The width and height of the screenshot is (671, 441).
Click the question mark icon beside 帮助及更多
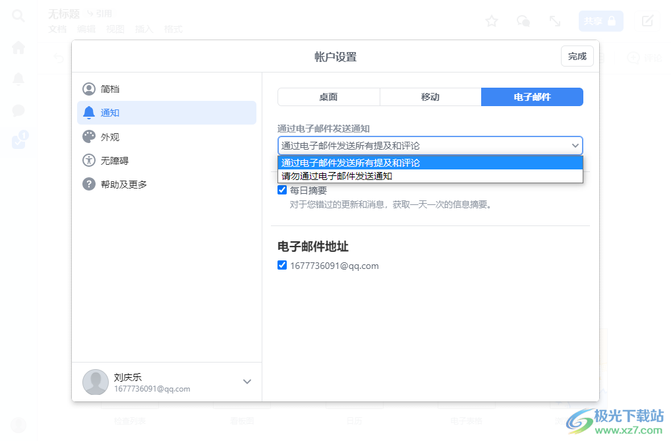point(88,184)
